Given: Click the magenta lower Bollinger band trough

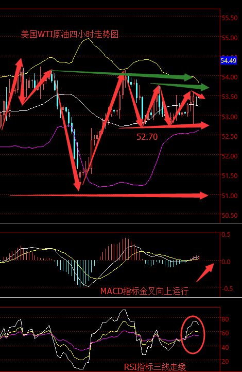Looking at the screenshot, I should point(101,186).
